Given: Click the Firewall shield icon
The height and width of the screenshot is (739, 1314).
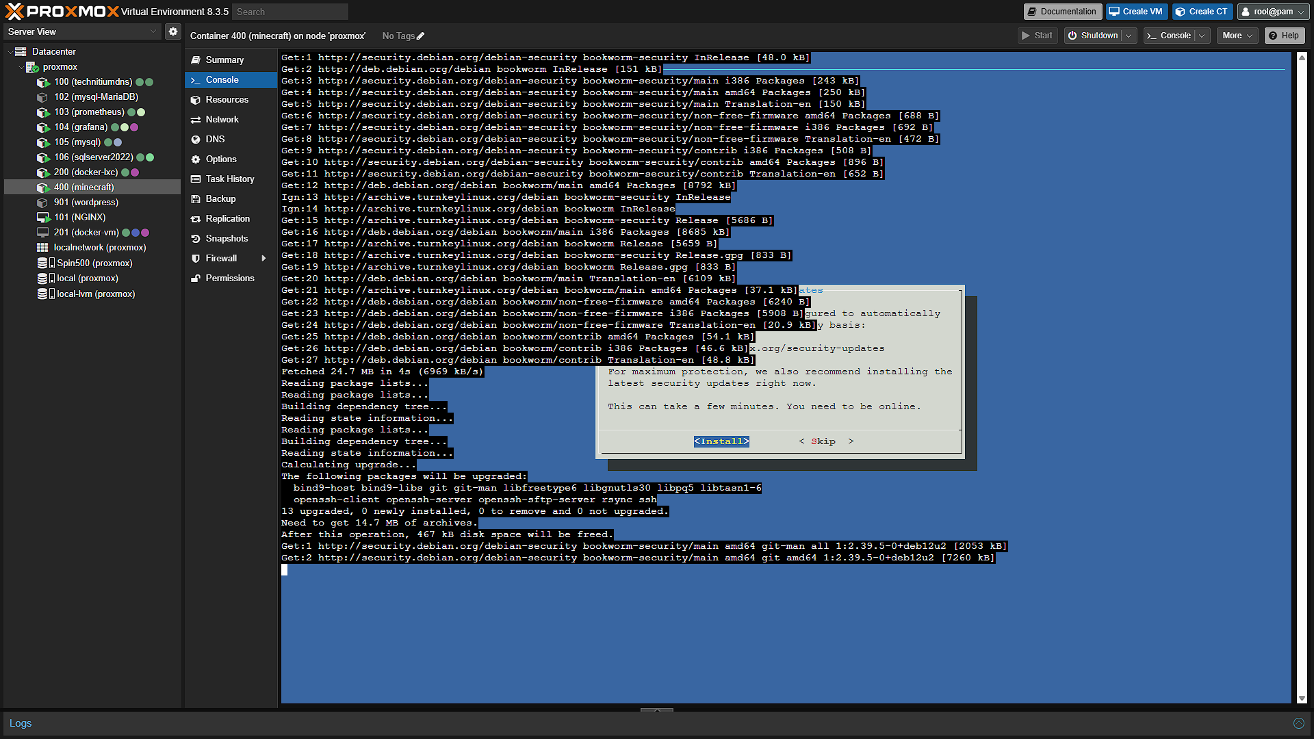Looking at the screenshot, I should pos(196,259).
